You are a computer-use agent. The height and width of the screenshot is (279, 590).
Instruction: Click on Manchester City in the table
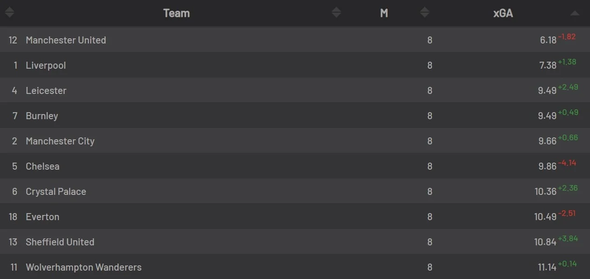click(x=60, y=141)
